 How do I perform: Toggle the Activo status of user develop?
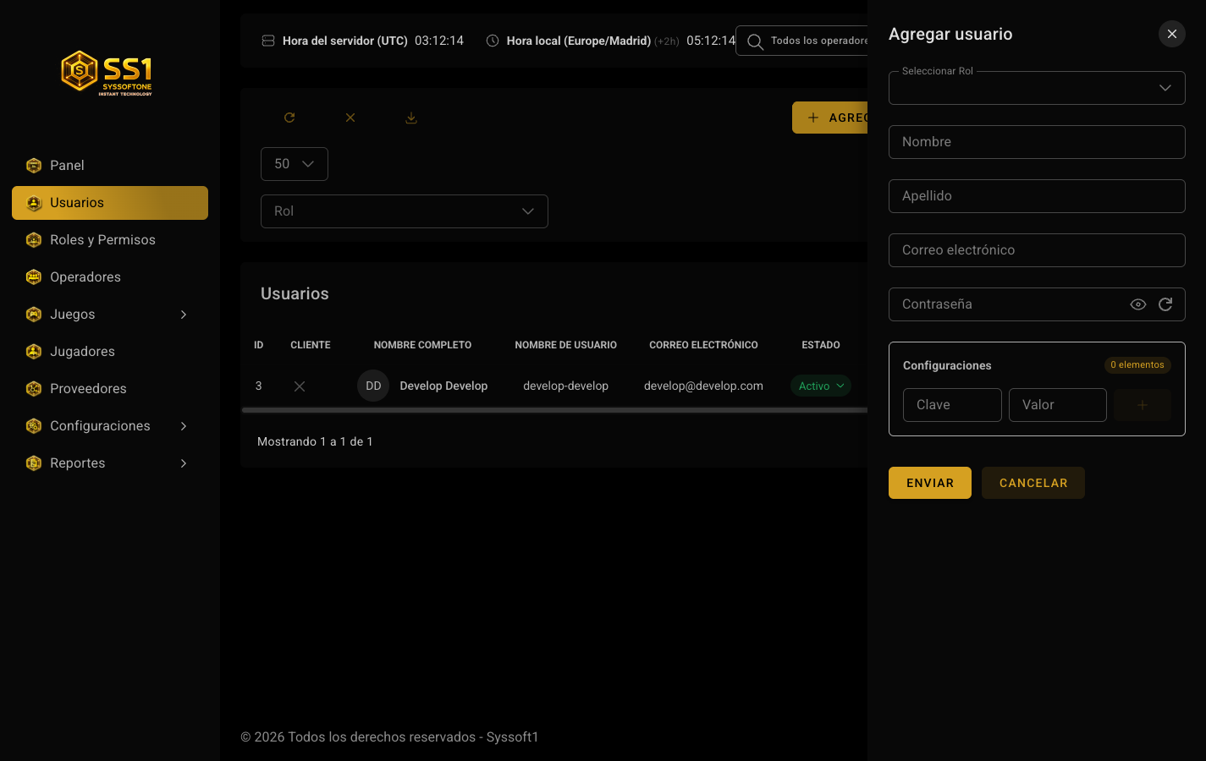click(820, 386)
